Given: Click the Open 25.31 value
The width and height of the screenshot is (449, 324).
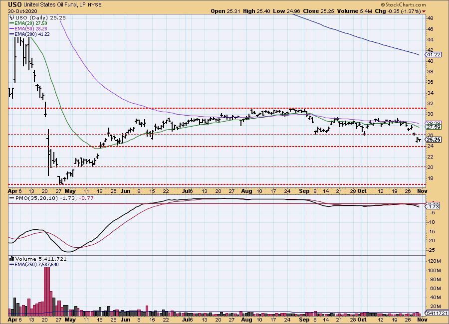Looking at the screenshot, I should click(225, 11).
